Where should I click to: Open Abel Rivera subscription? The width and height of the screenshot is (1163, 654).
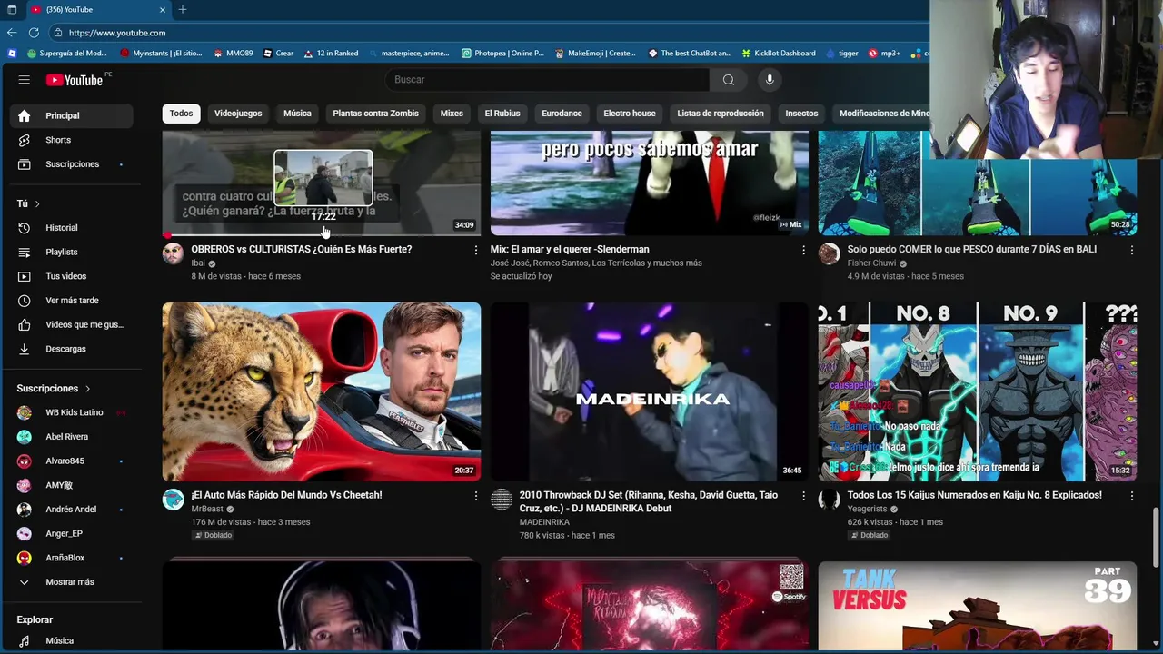(x=72, y=437)
